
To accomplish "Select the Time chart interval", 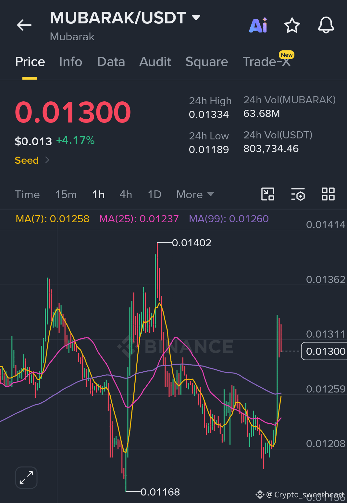I will point(27,195).
